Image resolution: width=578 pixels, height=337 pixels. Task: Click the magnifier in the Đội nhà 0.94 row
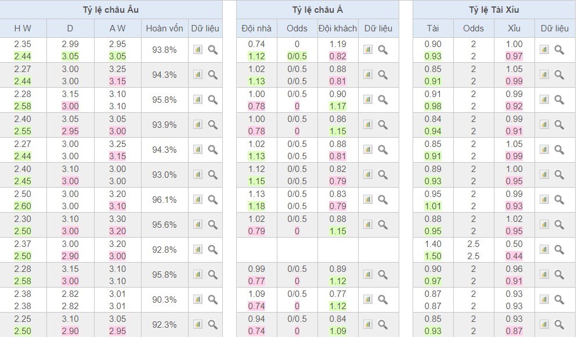tap(382, 324)
